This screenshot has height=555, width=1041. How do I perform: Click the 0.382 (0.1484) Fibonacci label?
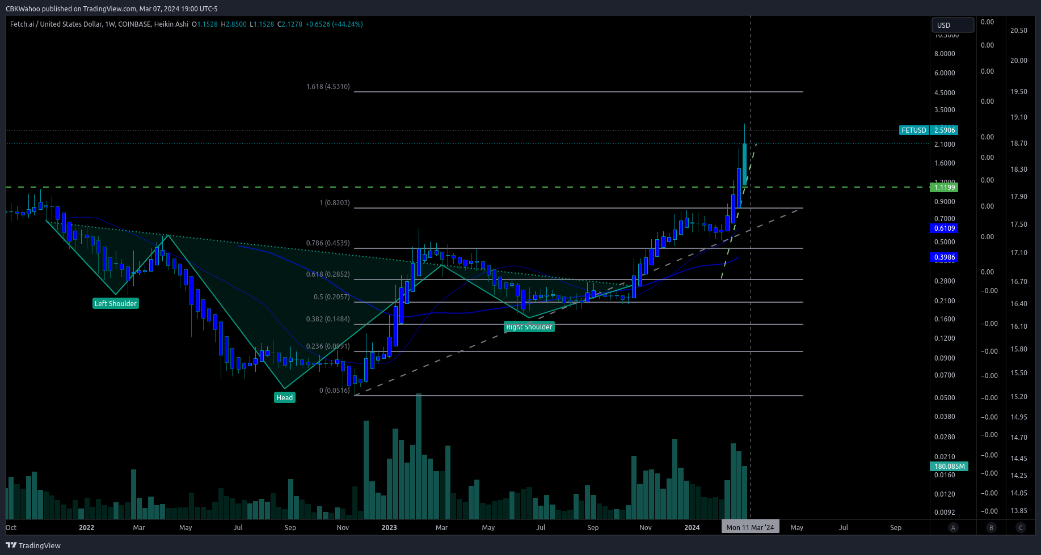328,319
